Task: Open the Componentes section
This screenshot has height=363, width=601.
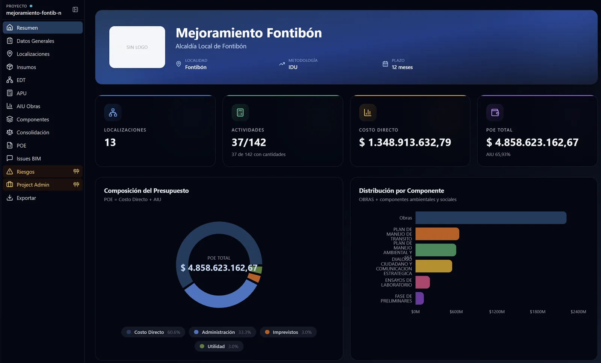Action: coord(42,119)
